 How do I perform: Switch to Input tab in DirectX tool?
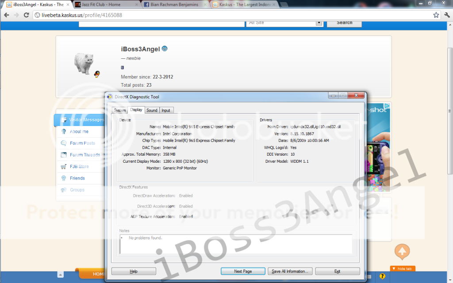(166, 110)
